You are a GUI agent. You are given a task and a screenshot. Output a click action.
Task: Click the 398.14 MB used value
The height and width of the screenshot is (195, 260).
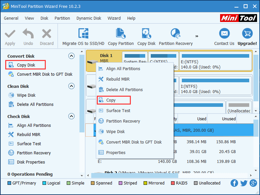coord(197,142)
